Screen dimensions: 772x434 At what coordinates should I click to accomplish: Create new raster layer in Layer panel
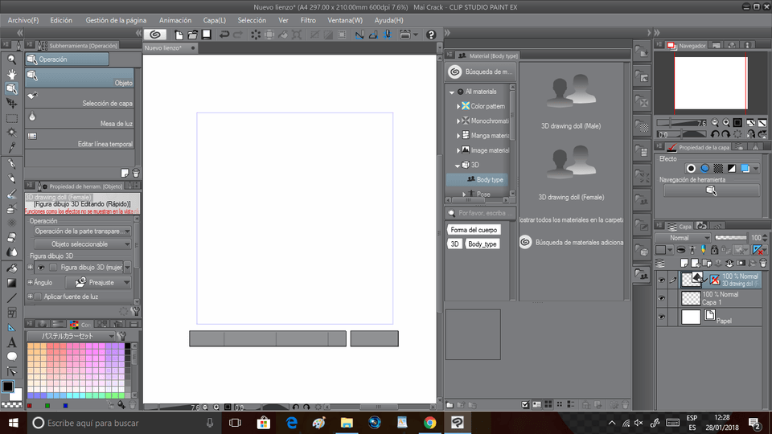(684, 264)
